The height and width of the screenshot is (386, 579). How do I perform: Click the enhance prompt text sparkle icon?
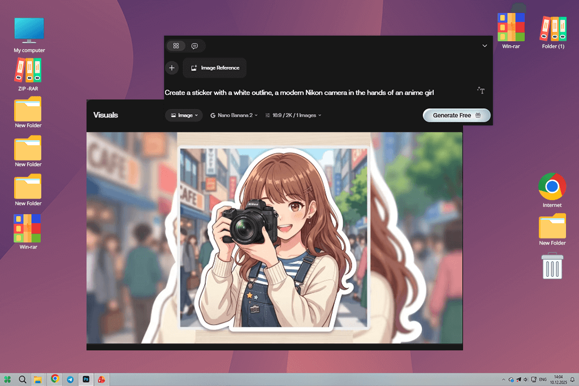[481, 90]
